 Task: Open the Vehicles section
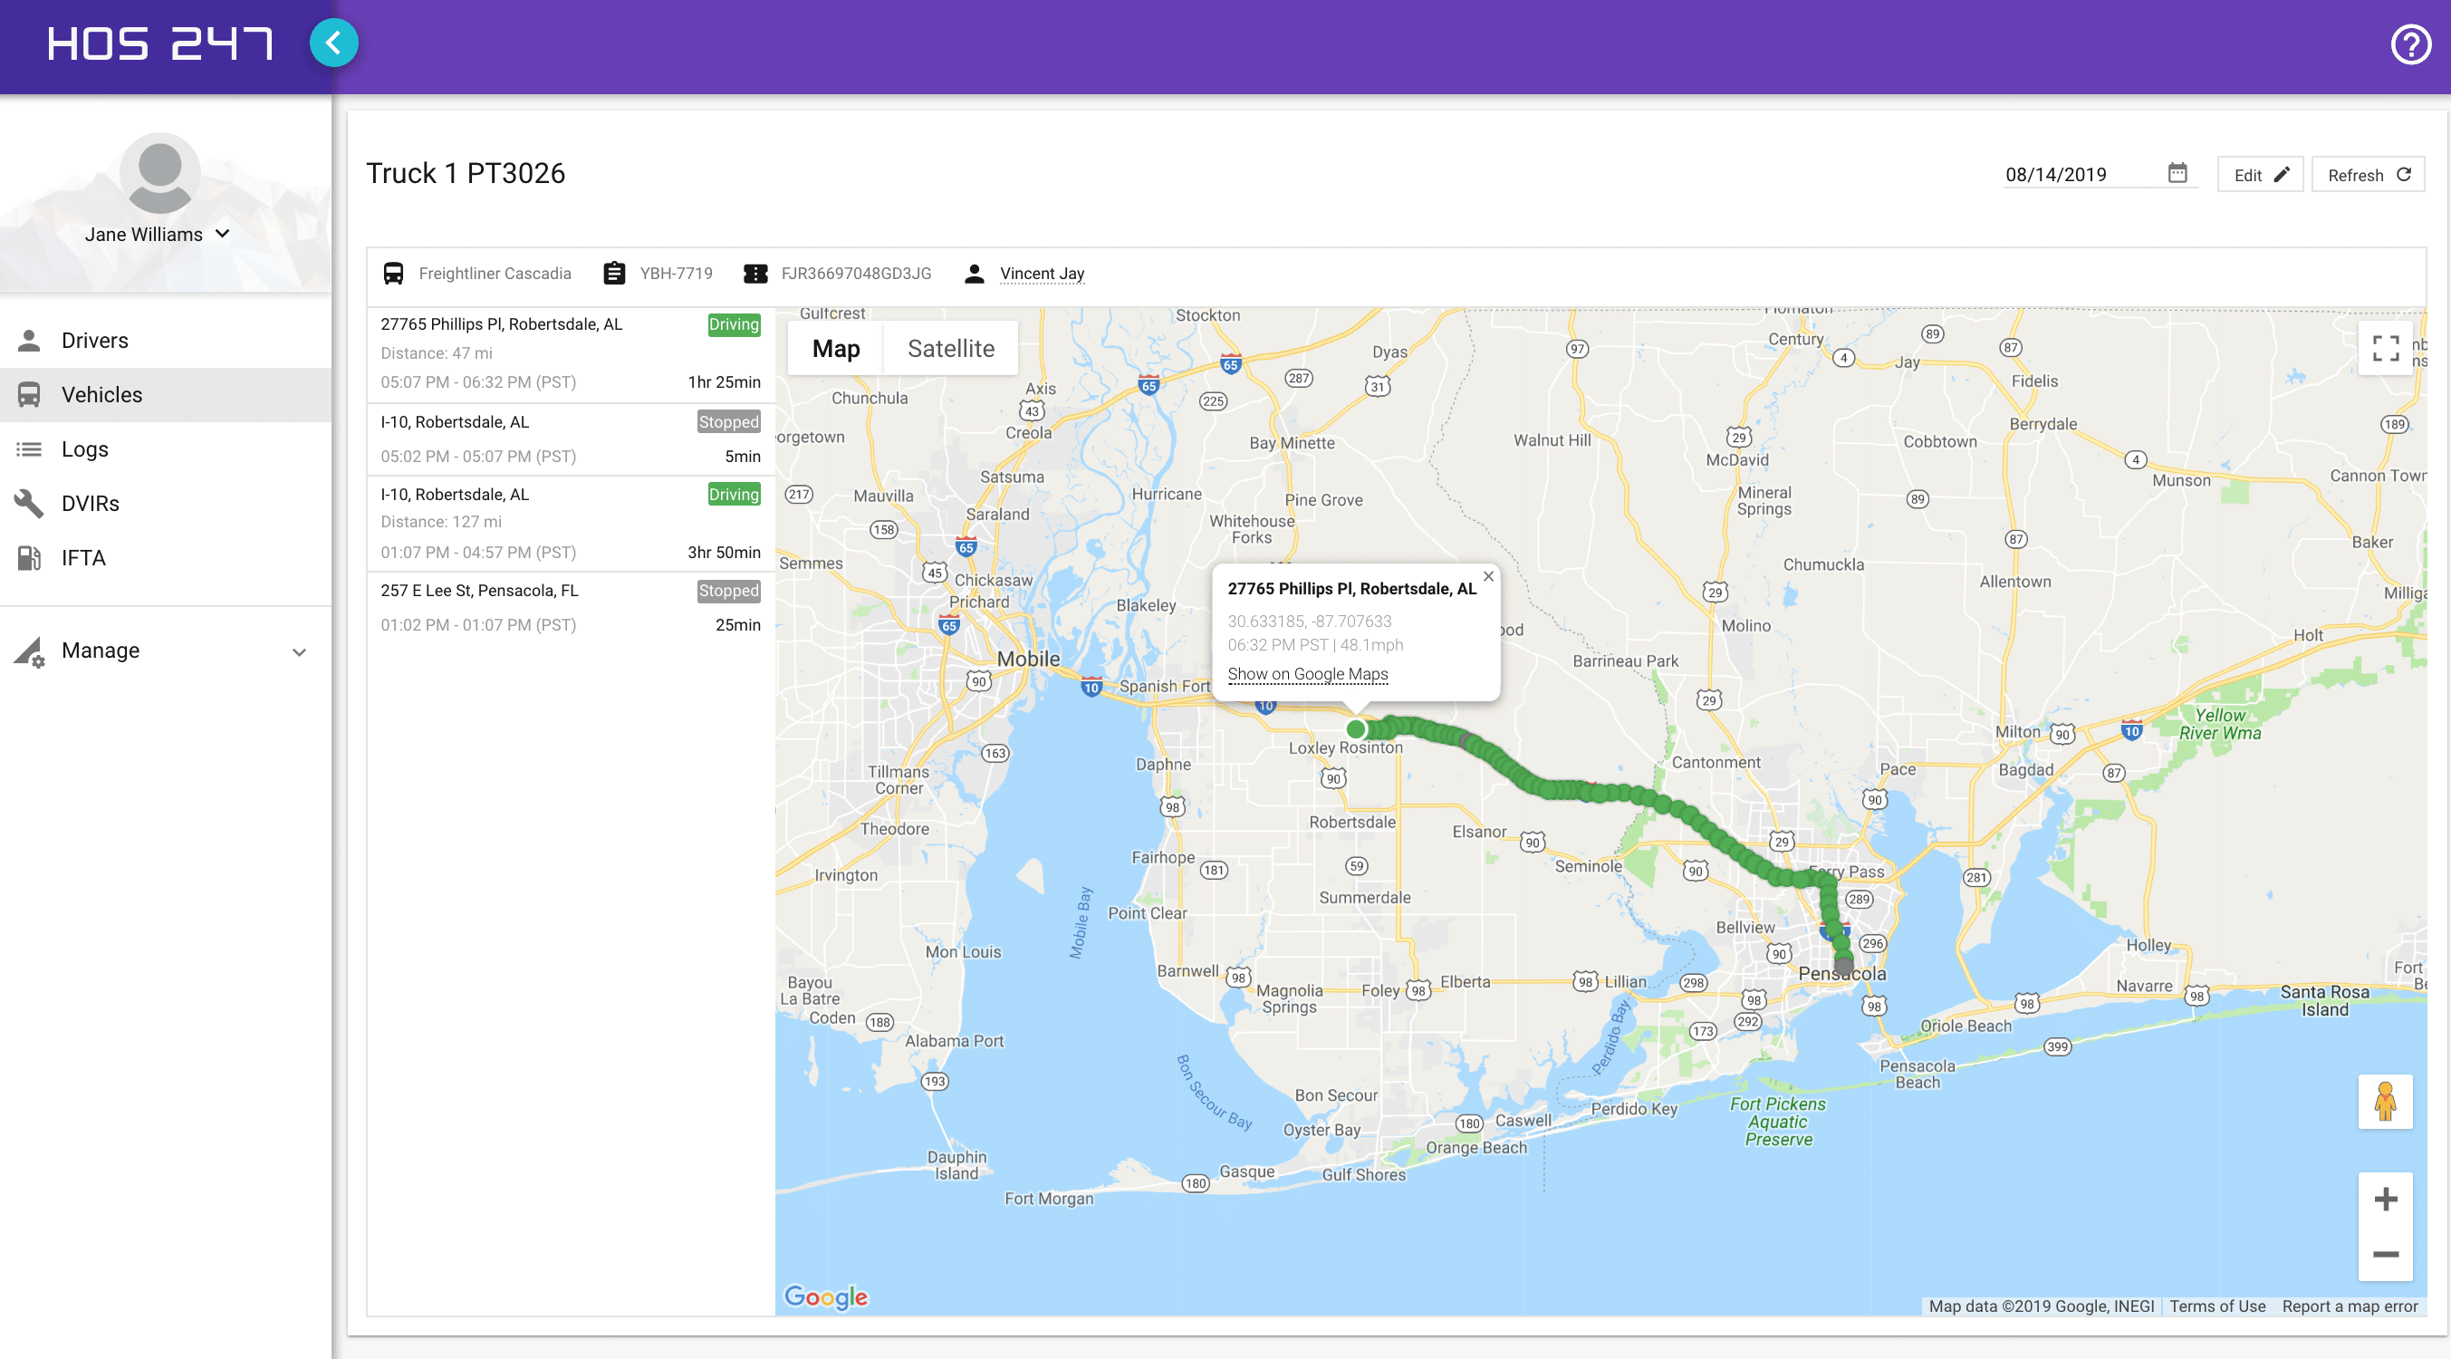point(166,394)
